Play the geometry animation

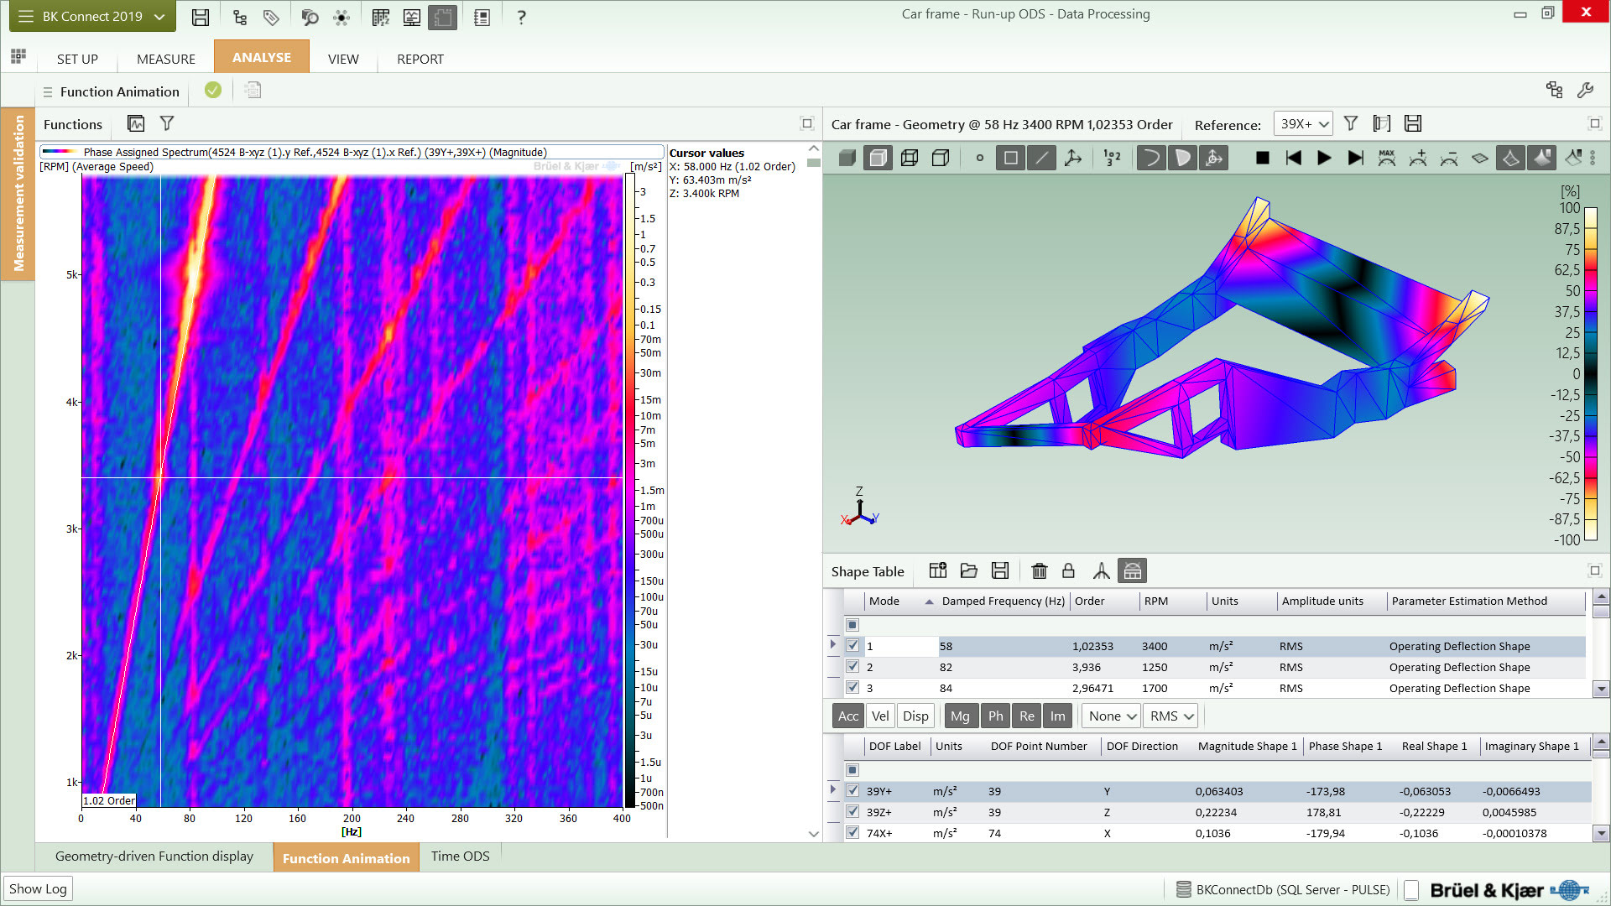1324,158
